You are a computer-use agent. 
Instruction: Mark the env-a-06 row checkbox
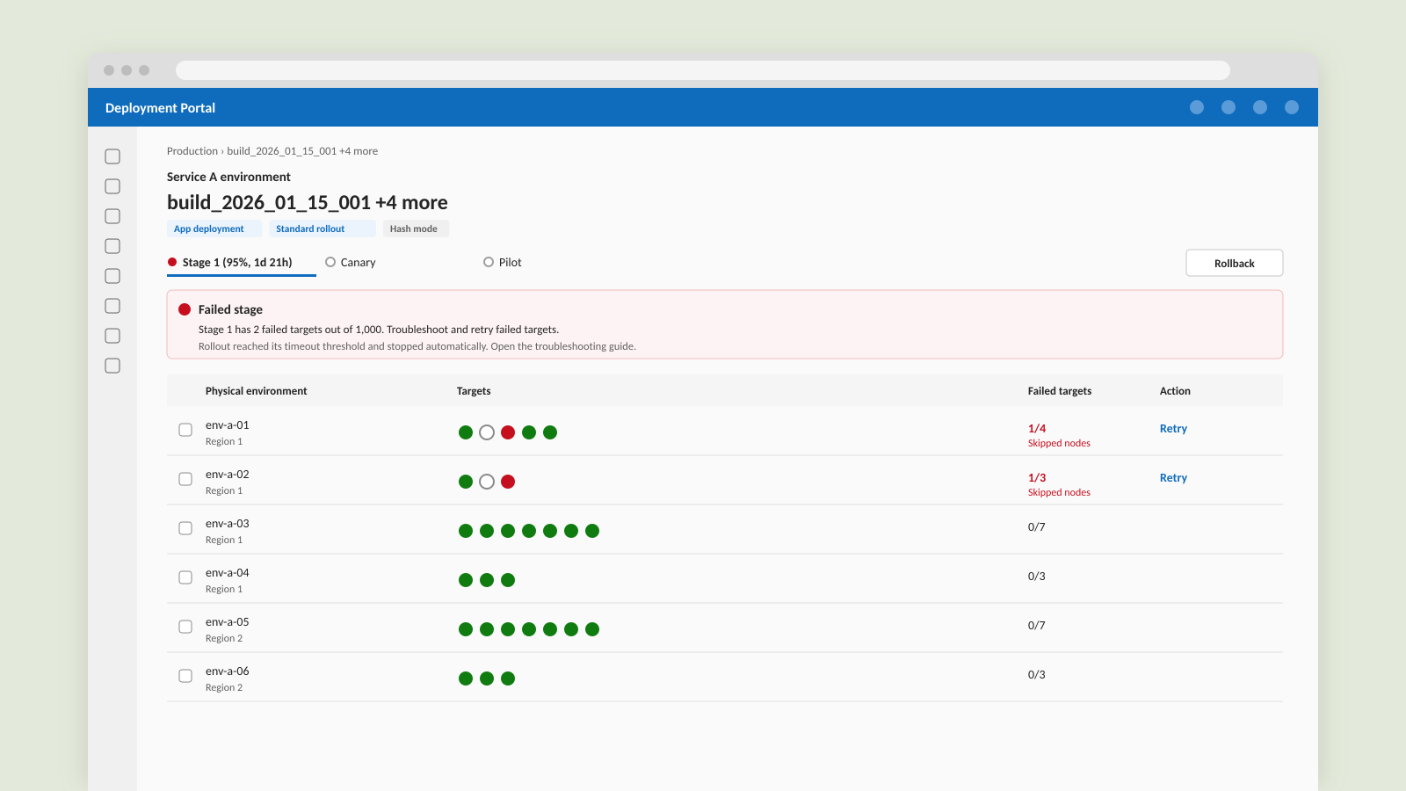coord(185,676)
